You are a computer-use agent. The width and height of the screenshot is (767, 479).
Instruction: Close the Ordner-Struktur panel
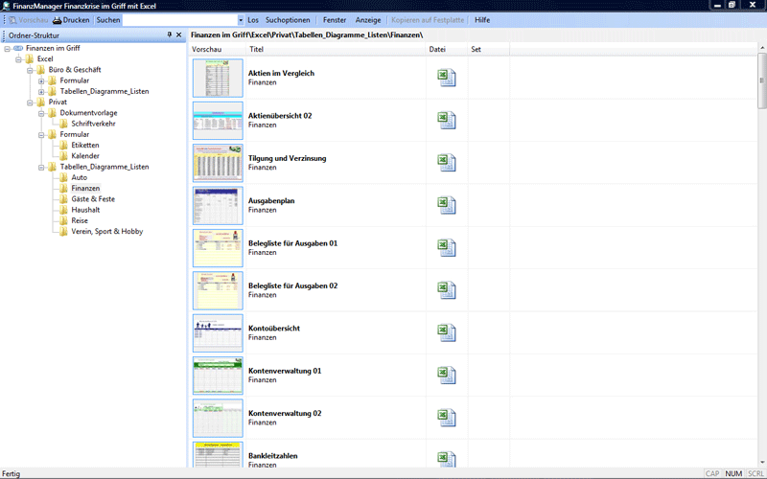179,34
